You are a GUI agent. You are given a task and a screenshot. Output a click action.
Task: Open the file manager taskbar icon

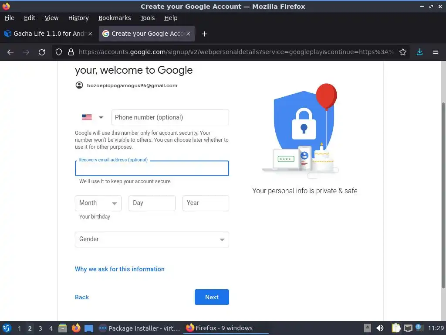point(63,328)
